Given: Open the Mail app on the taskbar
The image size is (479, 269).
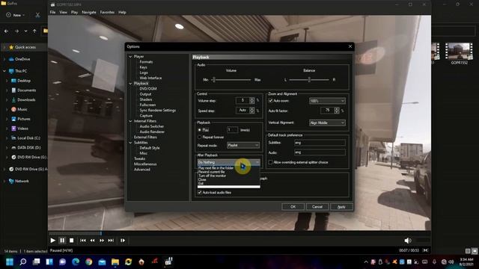Looking at the screenshot, I should pos(102,262).
